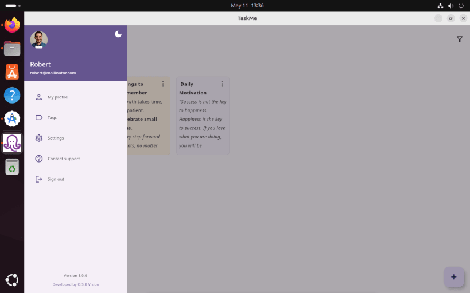Viewport: 470px width, 293px height.
Task: Open the Contact support menu entry
Action: click(x=76, y=159)
